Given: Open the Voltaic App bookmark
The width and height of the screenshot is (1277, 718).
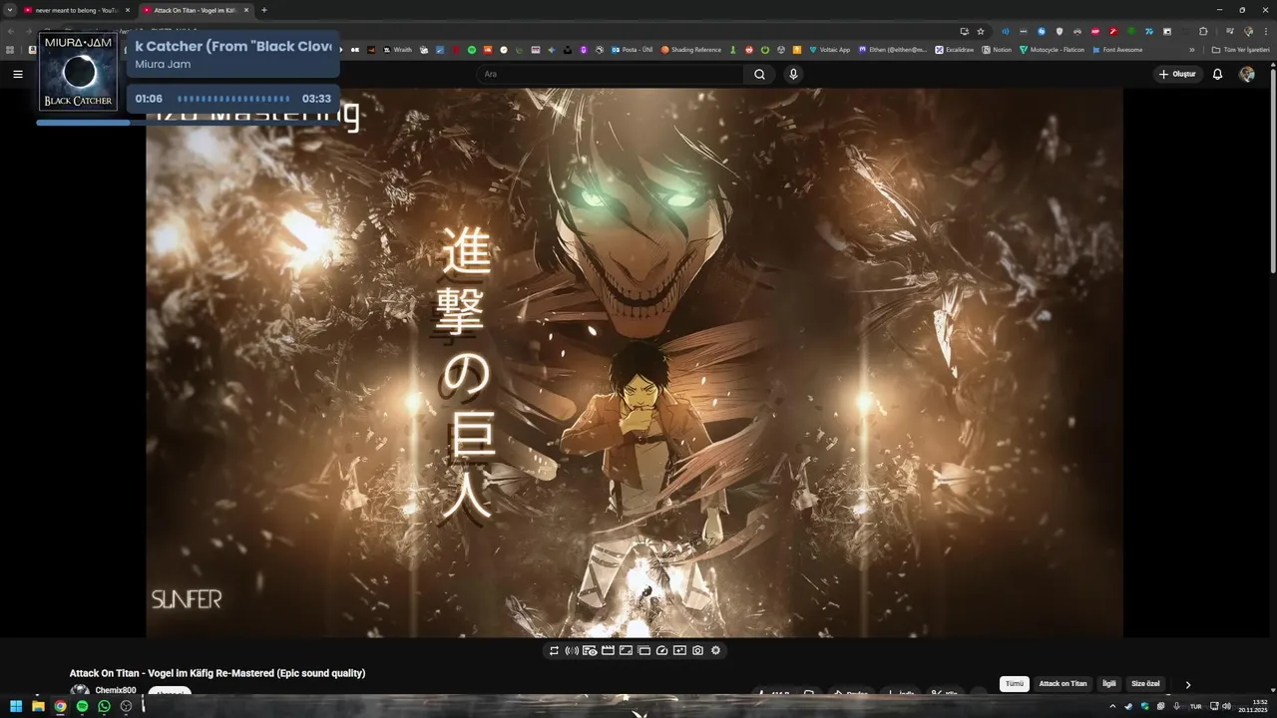Looking at the screenshot, I should [829, 50].
